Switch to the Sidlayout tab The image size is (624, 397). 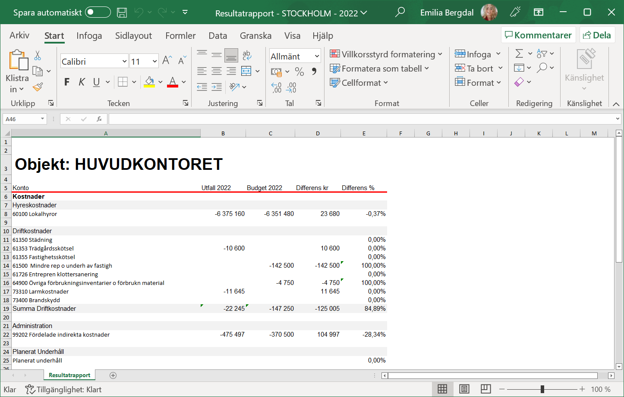click(133, 36)
